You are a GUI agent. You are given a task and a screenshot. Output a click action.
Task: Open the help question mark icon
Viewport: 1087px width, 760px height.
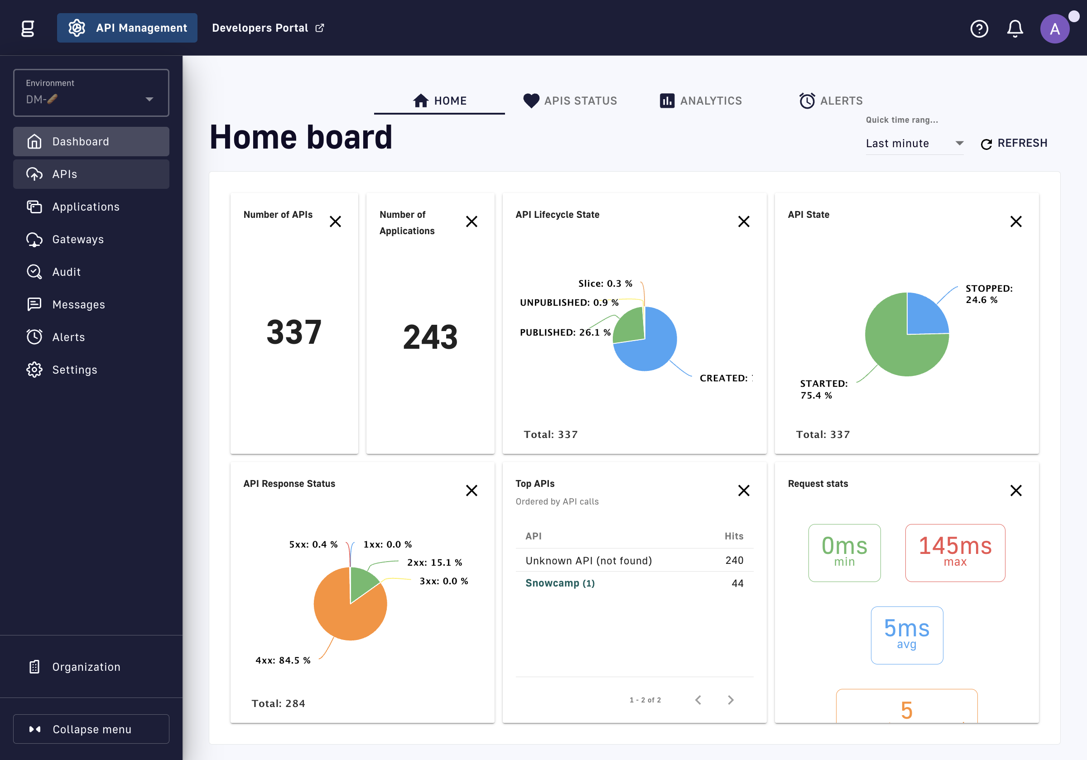coord(979,29)
